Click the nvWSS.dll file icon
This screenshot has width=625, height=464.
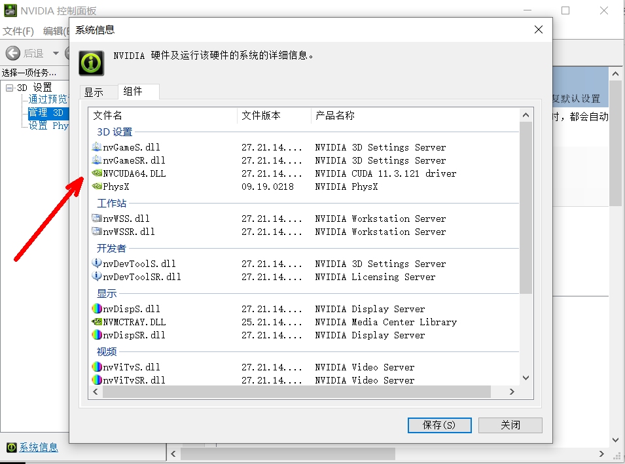tap(96, 218)
